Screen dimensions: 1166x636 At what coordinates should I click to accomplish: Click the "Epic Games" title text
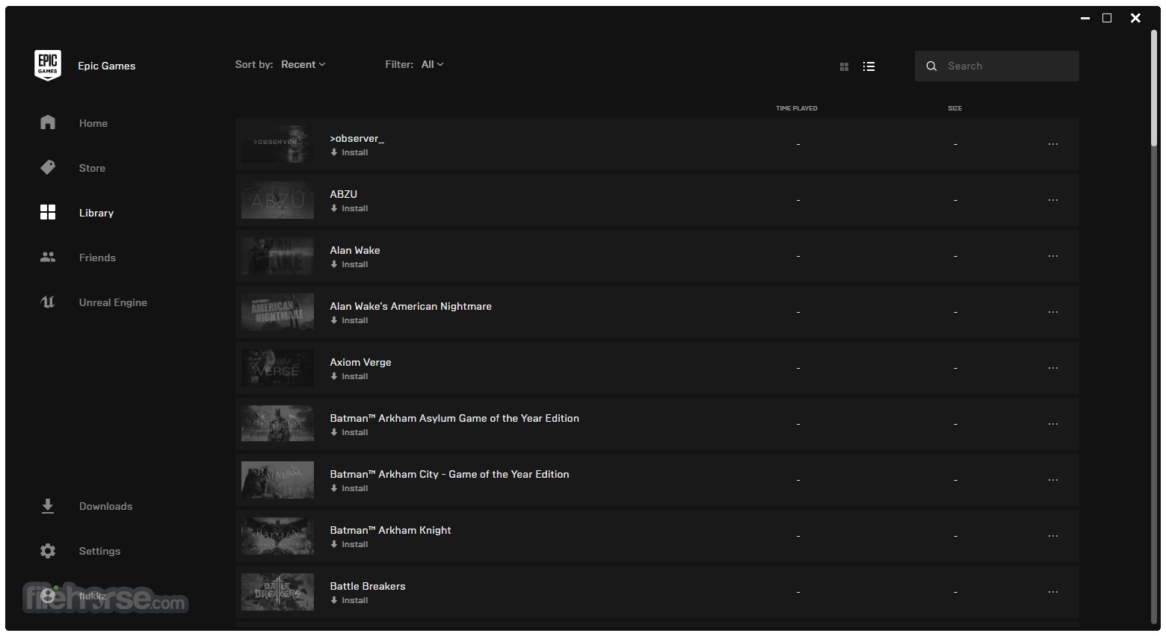click(x=107, y=66)
